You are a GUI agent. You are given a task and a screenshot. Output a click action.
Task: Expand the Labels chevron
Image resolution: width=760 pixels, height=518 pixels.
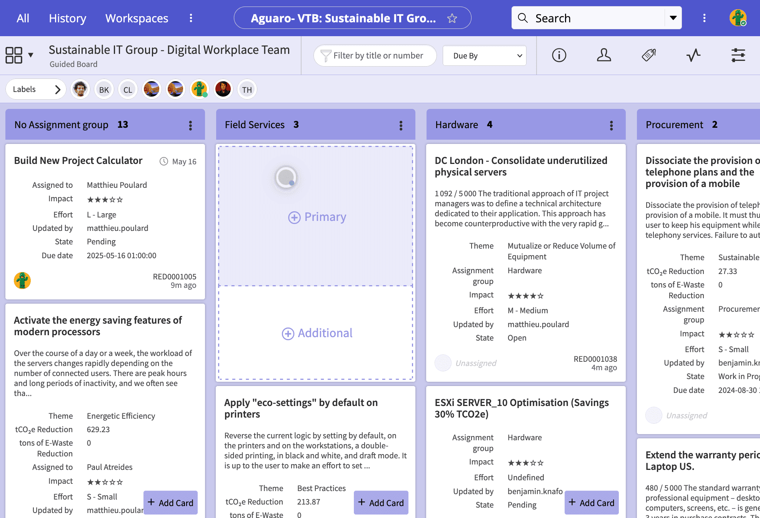tap(58, 89)
